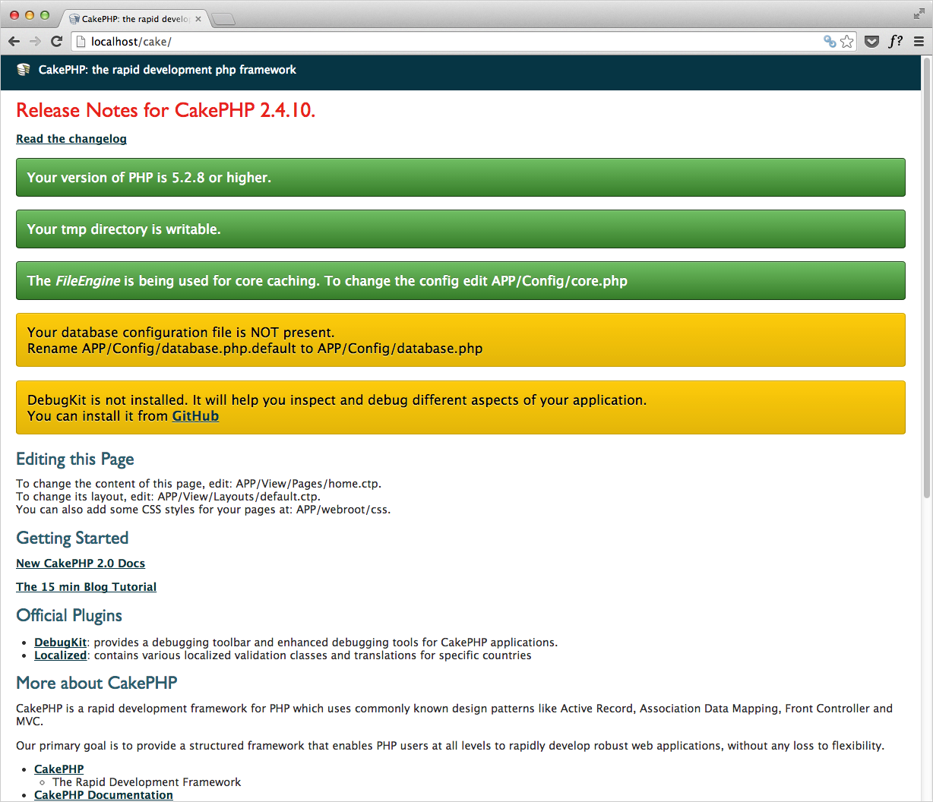933x802 pixels.
Task: Click the 'CakePHP is a rapid development framework' paragraph
Action: pos(454,715)
